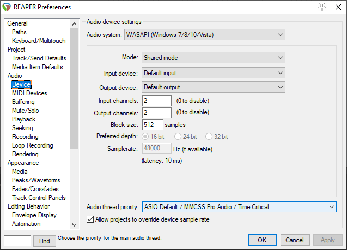347x250 pixels.
Task: Select the 32 bit preferred depth
Action: coord(209,137)
